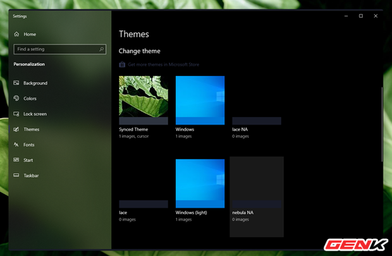Choose the Windows (light) theme
The width and height of the screenshot is (392, 256).
(200, 183)
